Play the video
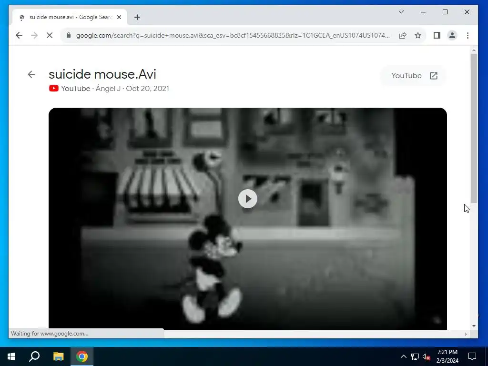Image resolution: width=488 pixels, height=366 pixels. pos(248,199)
